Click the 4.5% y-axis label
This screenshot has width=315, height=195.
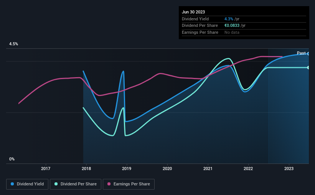(13, 44)
